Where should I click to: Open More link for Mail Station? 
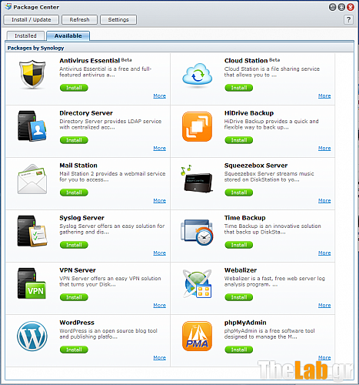pyautogui.click(x=160, y=200)
